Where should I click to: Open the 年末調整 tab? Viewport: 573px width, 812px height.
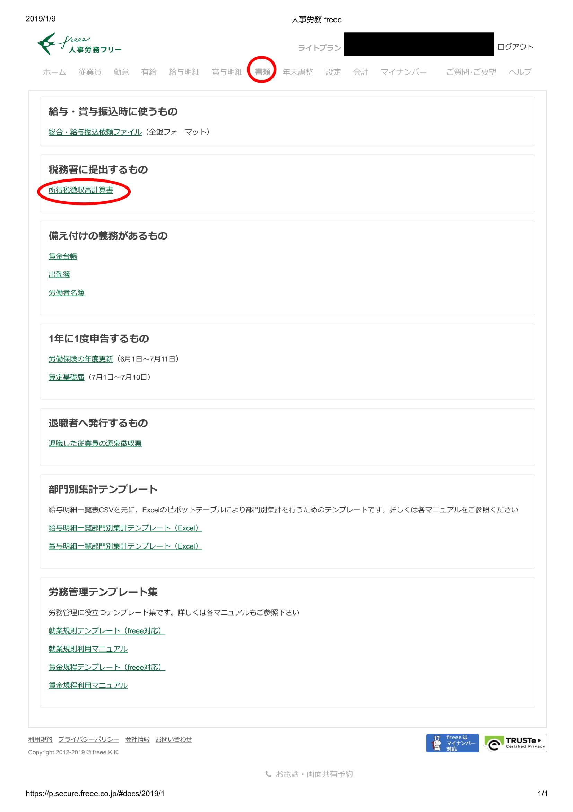[298, 72]
